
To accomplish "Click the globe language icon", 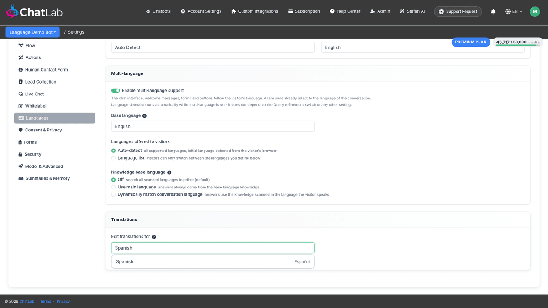I will point(508,11).
